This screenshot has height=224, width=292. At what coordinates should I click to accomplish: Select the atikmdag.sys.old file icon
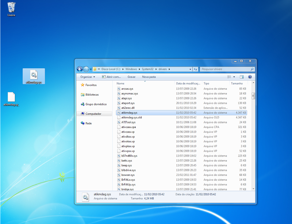pyautogui.click(x=119, y=117)
